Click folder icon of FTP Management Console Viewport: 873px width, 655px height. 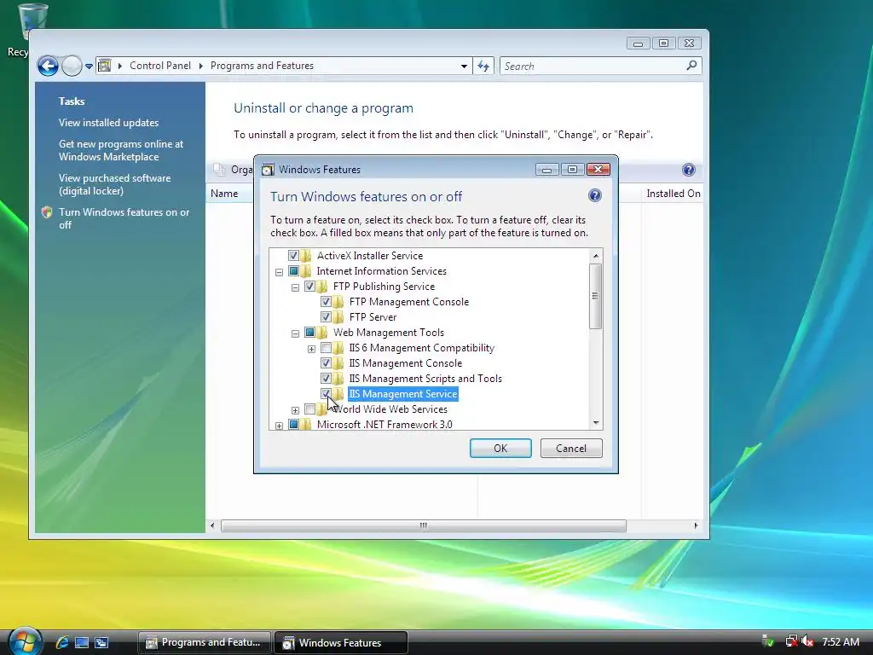click(x=338, y=302)
